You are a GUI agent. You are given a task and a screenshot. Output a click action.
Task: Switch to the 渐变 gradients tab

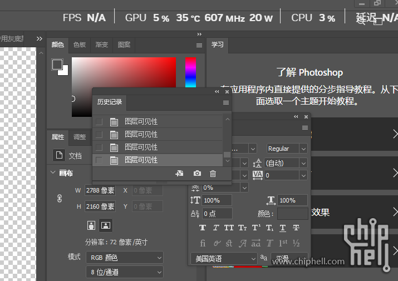[x=101, y=45]
